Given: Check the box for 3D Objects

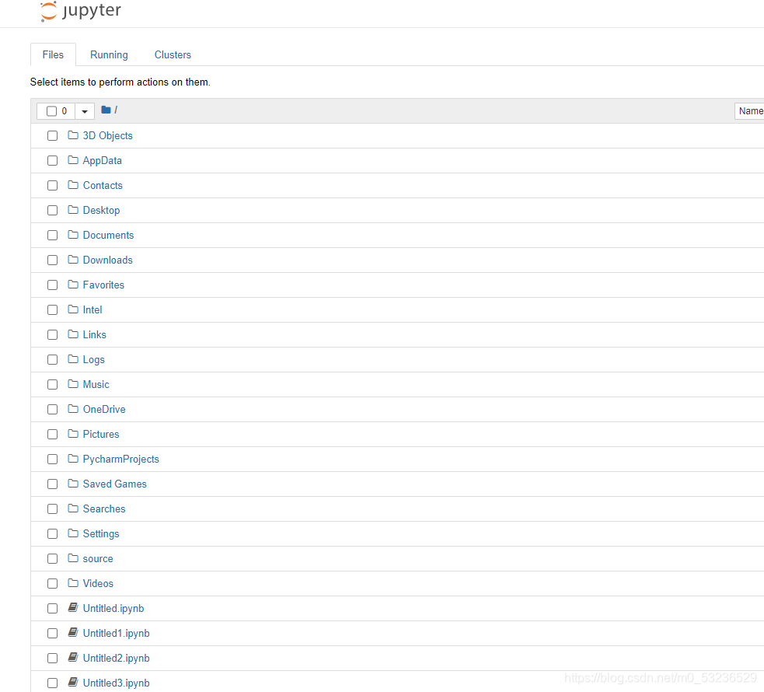Looking at the screenshot, I should click(x=53, y=135).
